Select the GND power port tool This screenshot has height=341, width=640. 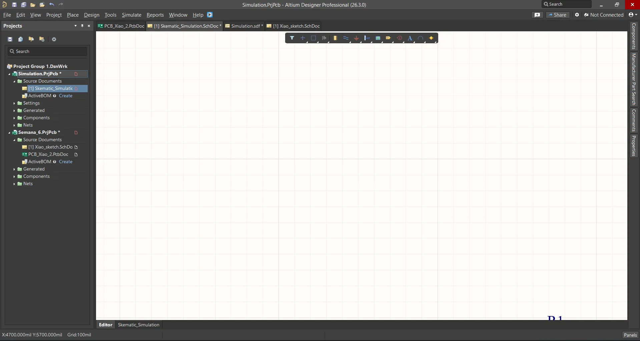(357, 38)
